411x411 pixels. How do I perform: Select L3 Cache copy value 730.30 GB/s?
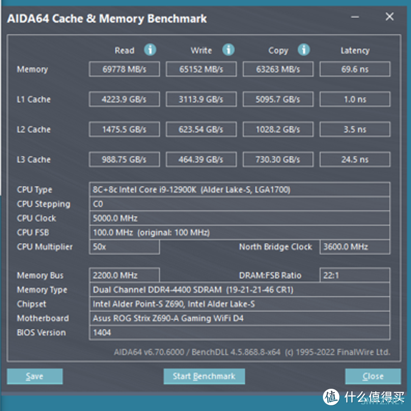tap(278, 159)
